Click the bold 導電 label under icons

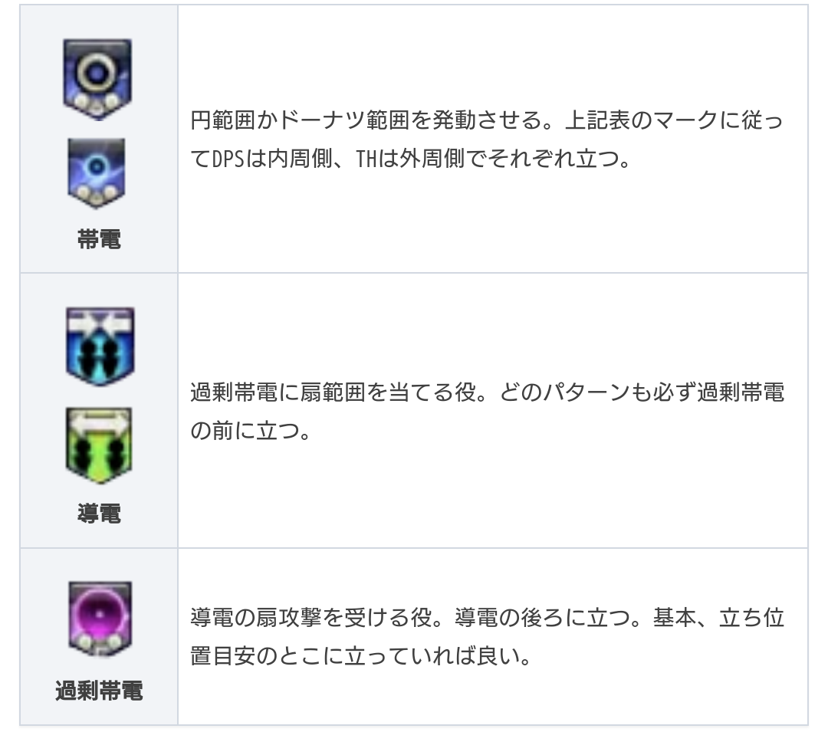[99, 514]
